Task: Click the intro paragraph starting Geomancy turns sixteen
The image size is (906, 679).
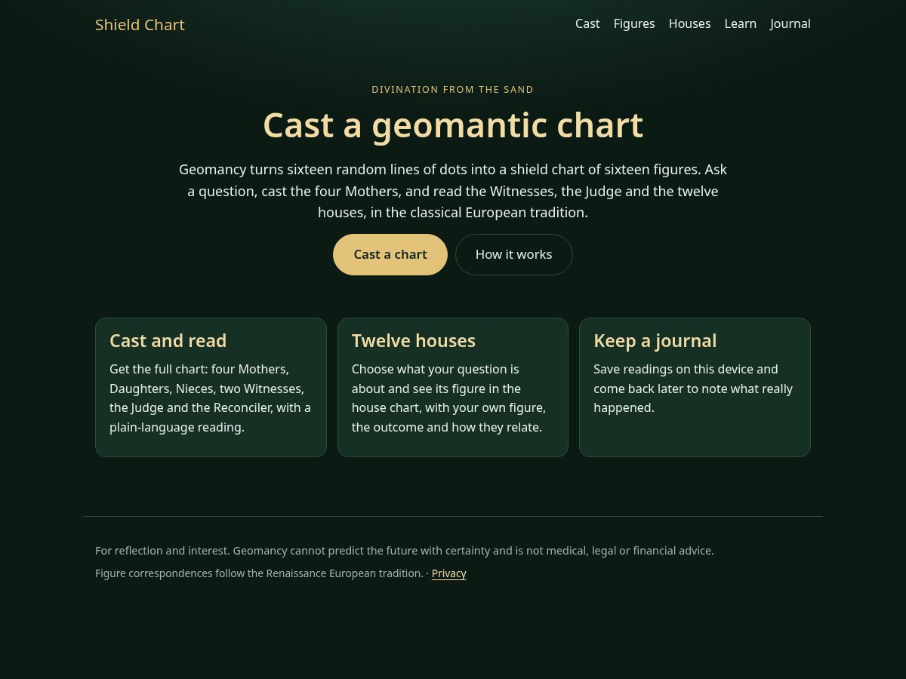Action: (453, 191)
